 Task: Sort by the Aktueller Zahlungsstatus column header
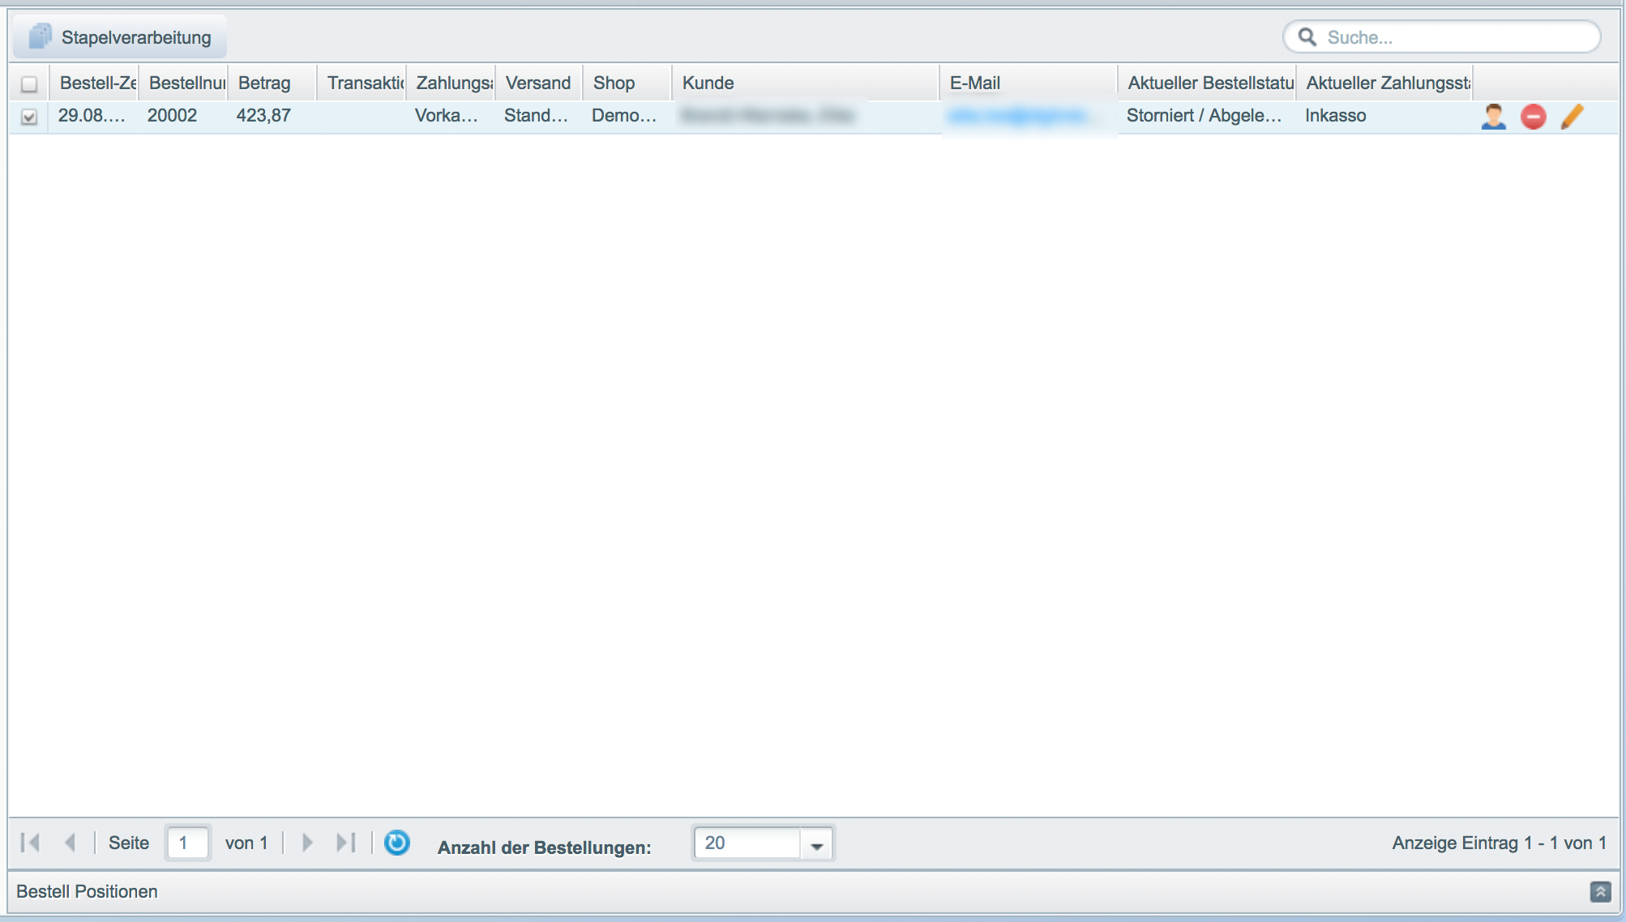(x=1384, y=83)
